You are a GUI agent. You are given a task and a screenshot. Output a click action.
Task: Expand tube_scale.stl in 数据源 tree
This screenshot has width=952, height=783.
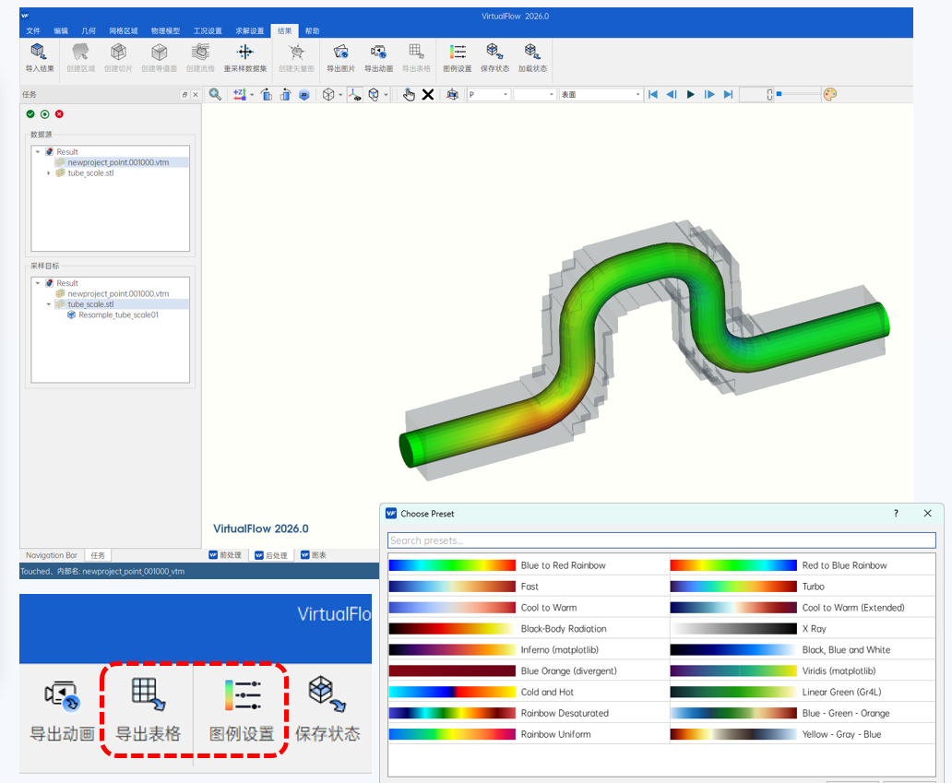pyautogui.click(x=49, y=173)
